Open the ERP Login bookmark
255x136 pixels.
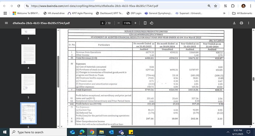(134, 13)
